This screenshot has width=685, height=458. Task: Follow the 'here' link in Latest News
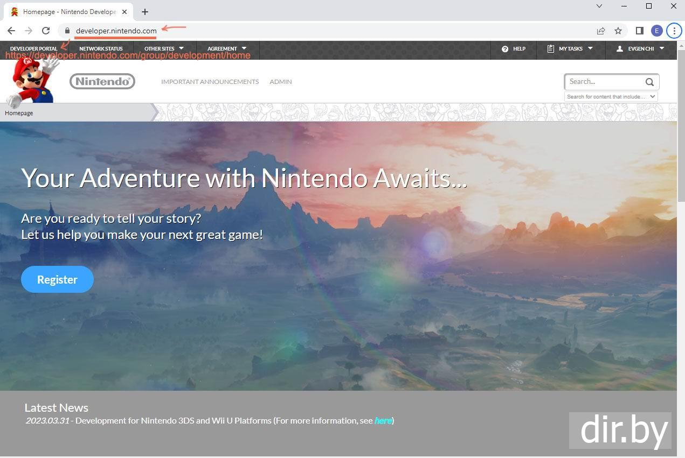pos(383,421)
